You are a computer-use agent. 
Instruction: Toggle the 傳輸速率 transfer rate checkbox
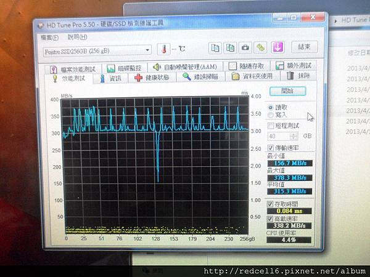pos(283,148)
